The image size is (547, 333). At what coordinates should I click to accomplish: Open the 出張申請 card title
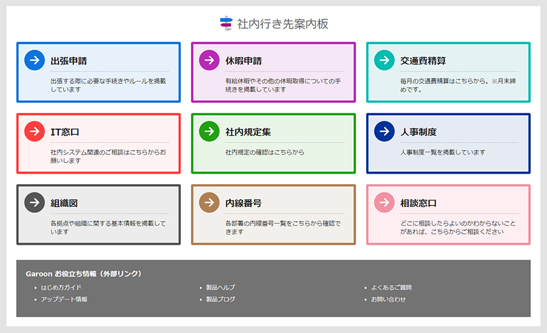coord(68,61)
